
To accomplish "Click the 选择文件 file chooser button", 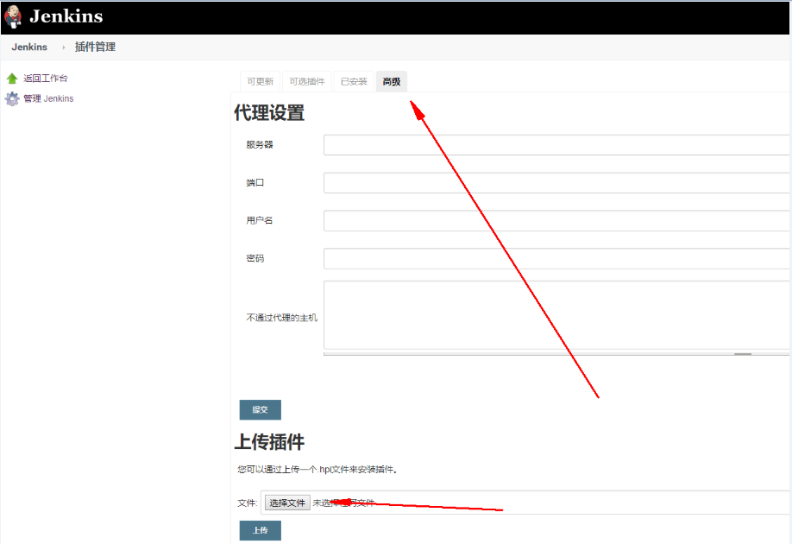I will pyautogui.click(x=287, y=503).
